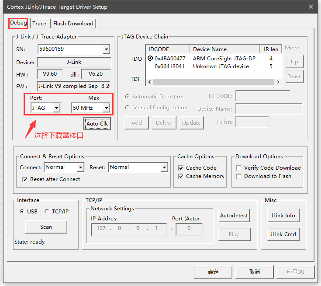Switch to the Debug tab
This screenshot has height=286, width=321.
tap(18, 23)
